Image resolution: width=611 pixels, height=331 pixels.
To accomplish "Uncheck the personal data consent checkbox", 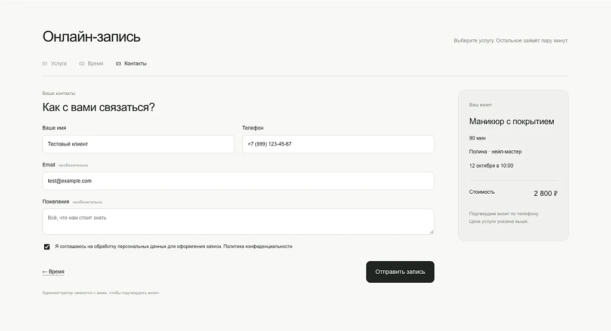I will tap(47, 247).
